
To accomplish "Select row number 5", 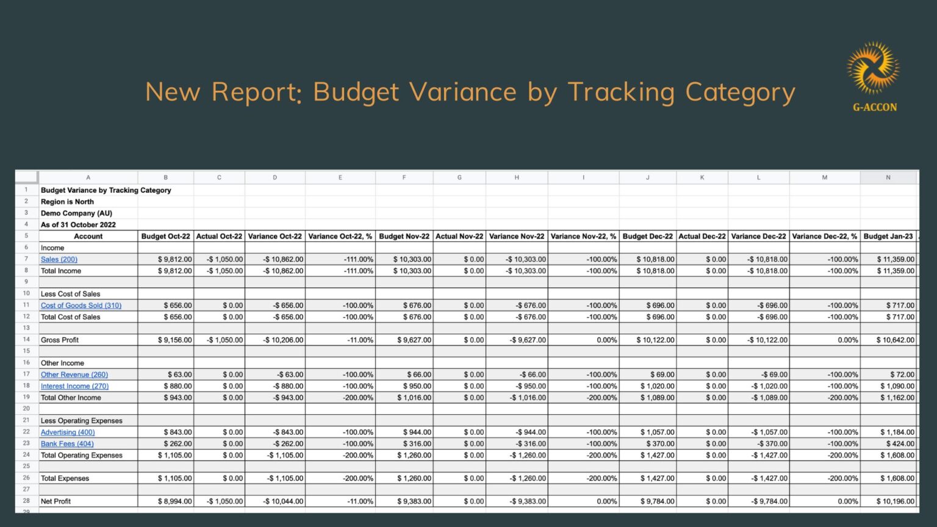I will pyautogui.click(x=26, y=236).
